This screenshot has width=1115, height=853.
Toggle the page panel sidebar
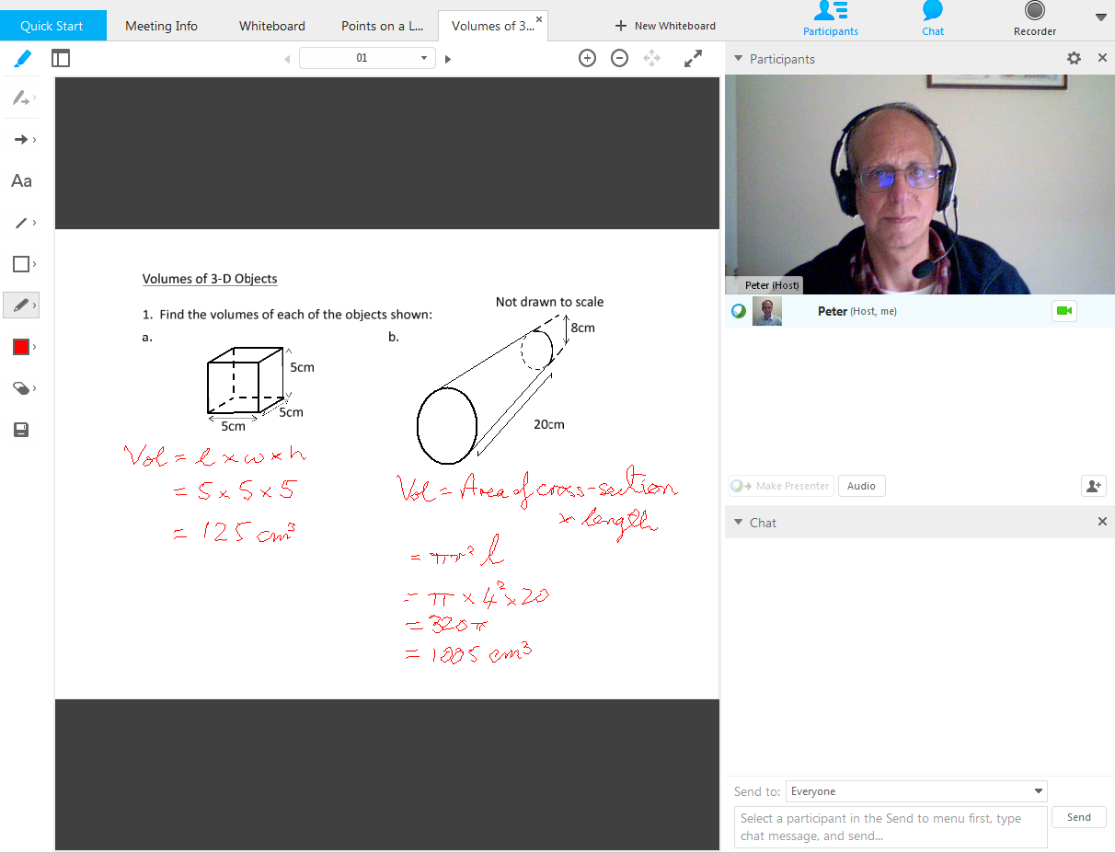click(61, 58)
